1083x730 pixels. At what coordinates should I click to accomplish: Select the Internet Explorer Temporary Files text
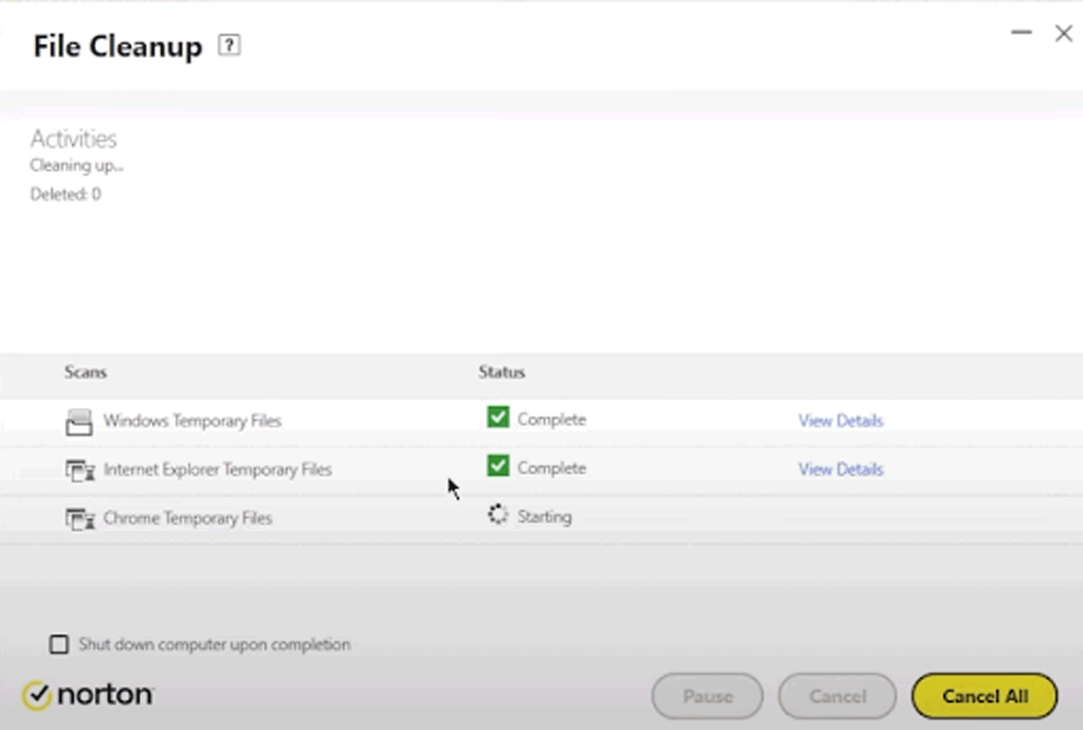217,469
